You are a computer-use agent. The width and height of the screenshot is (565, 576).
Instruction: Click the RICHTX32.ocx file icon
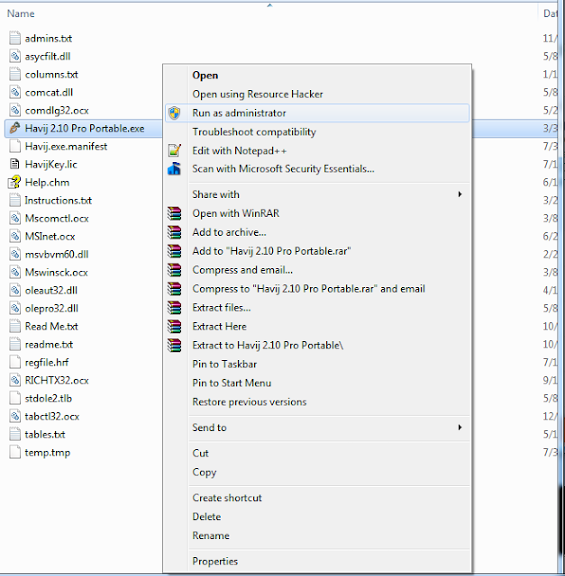click(14, 380)
